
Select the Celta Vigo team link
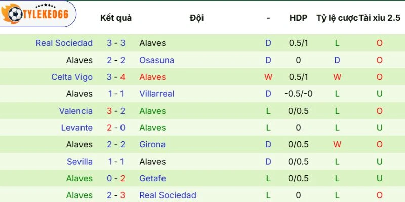(72, 77)
